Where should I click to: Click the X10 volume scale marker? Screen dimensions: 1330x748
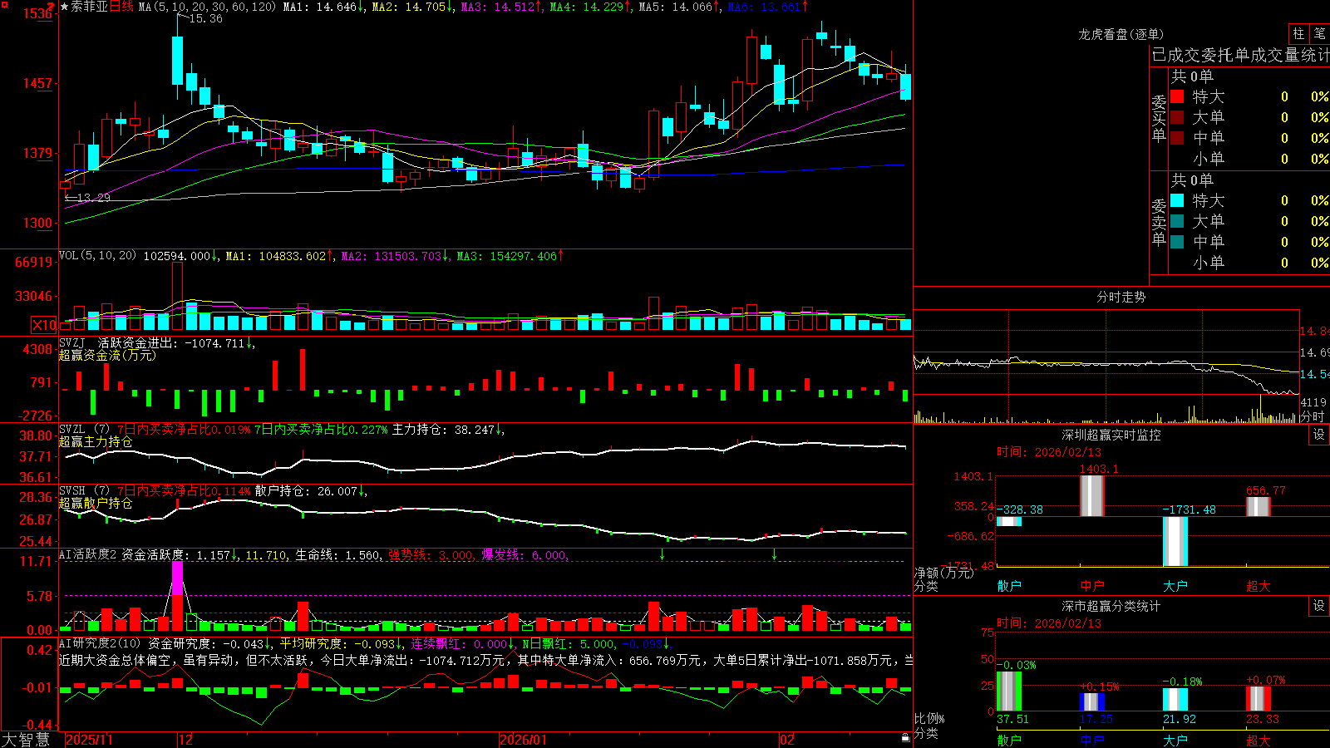tap(44, 325)
